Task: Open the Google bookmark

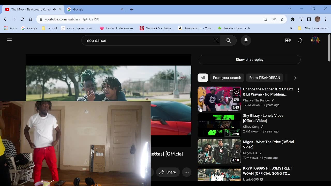Action: [29, 28]
